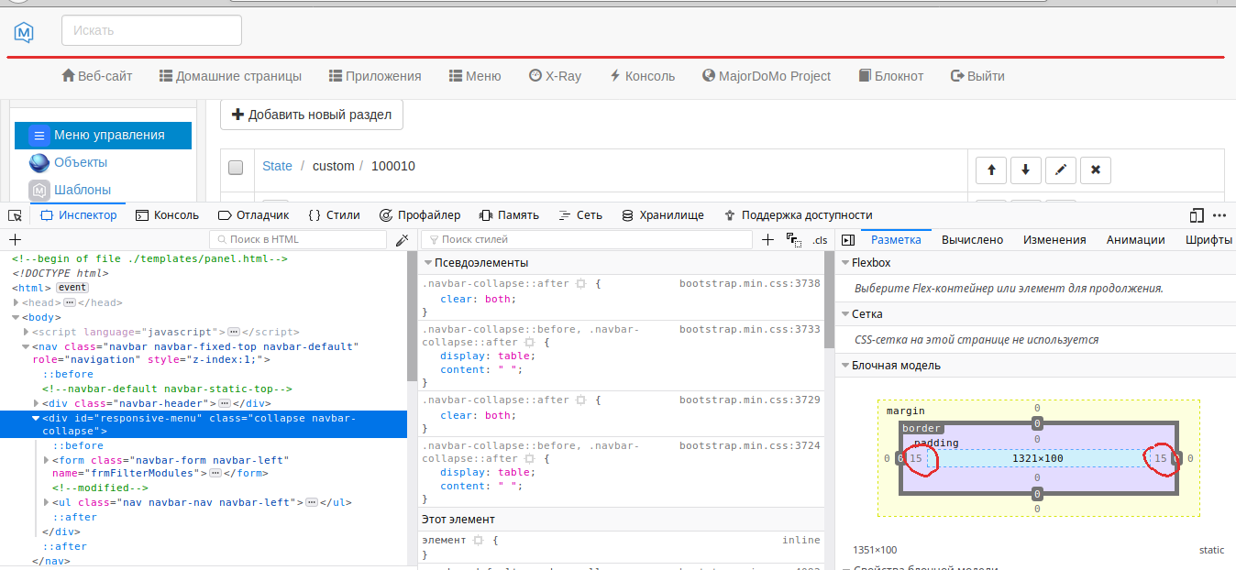1236x570 pixels.
Task: Click the pencil edit button in State row
Action: tap(1061, 170)
